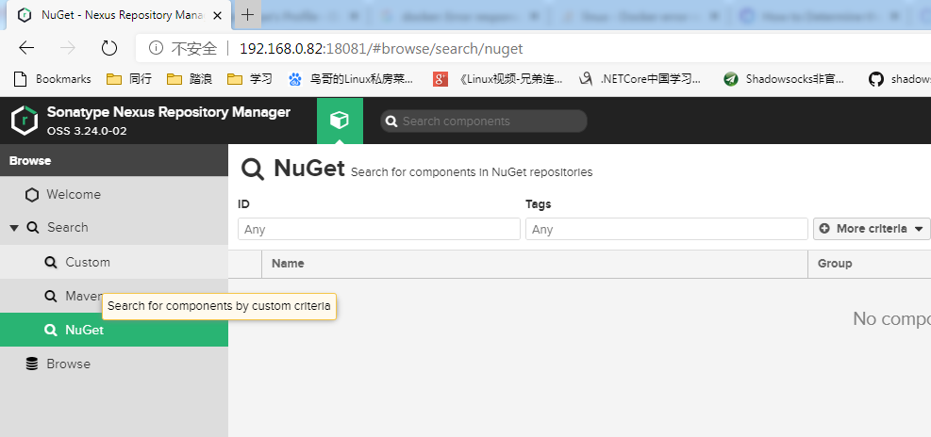Click the Browse database icon in the sidebar
Image resolution: width=931 pixels, height=437 pixels.
pyautogui.click(x=32, y=364)
